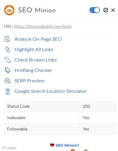
Task: Open SERP Preview tool
Action: tap(29, 81)
